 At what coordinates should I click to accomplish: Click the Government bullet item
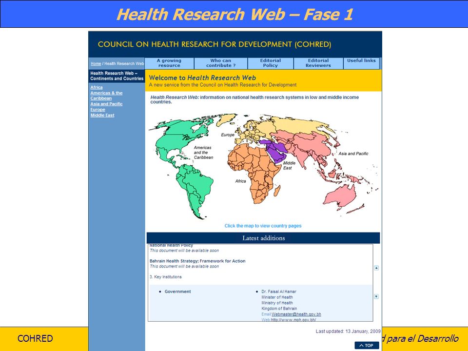(x=177, y=292)
